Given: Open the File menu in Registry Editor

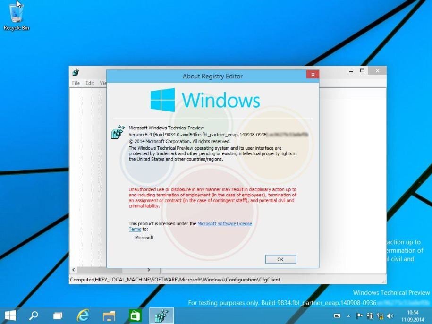Looking at the screenshot, I should 75,83.
